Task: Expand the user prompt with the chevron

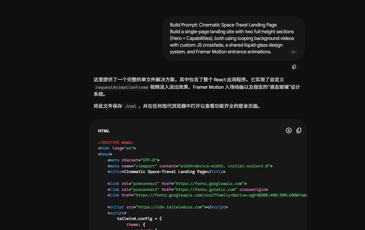Action: click(293, 52)
